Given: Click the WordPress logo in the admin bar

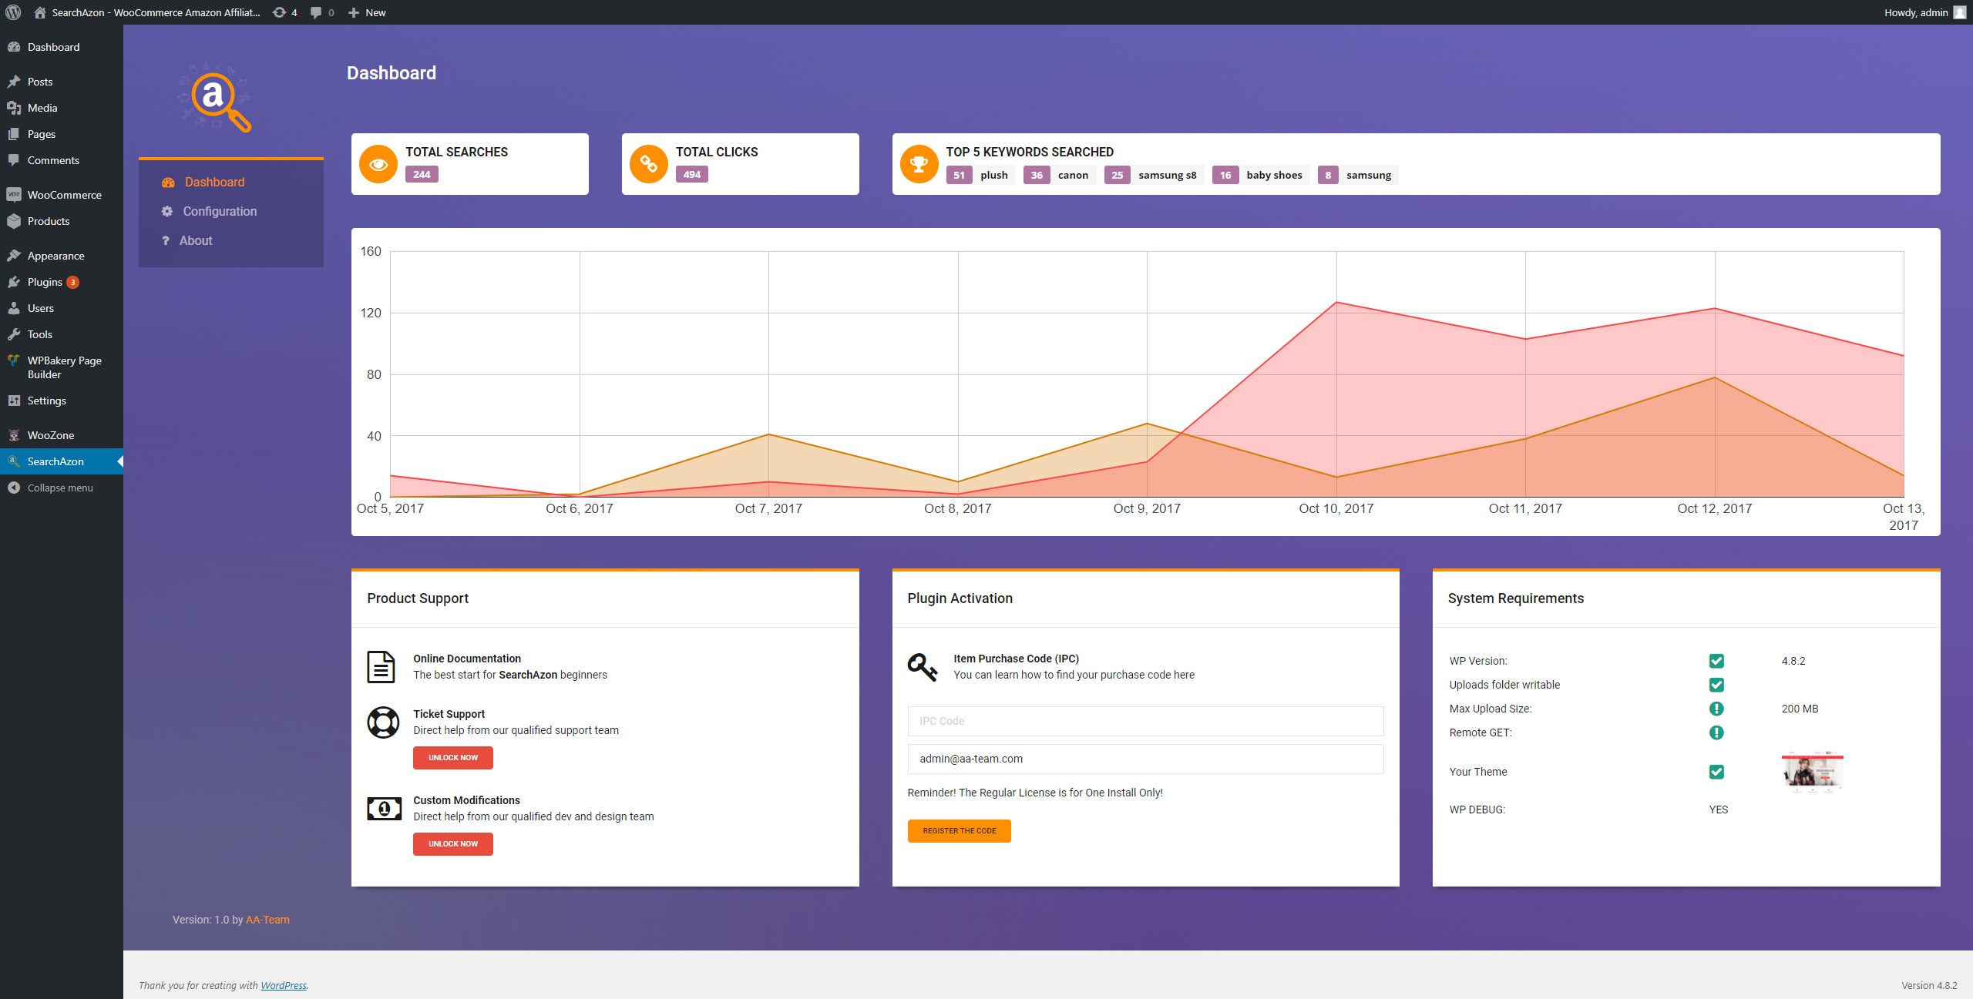Looking at the screenshot, I should click(13, 12).
